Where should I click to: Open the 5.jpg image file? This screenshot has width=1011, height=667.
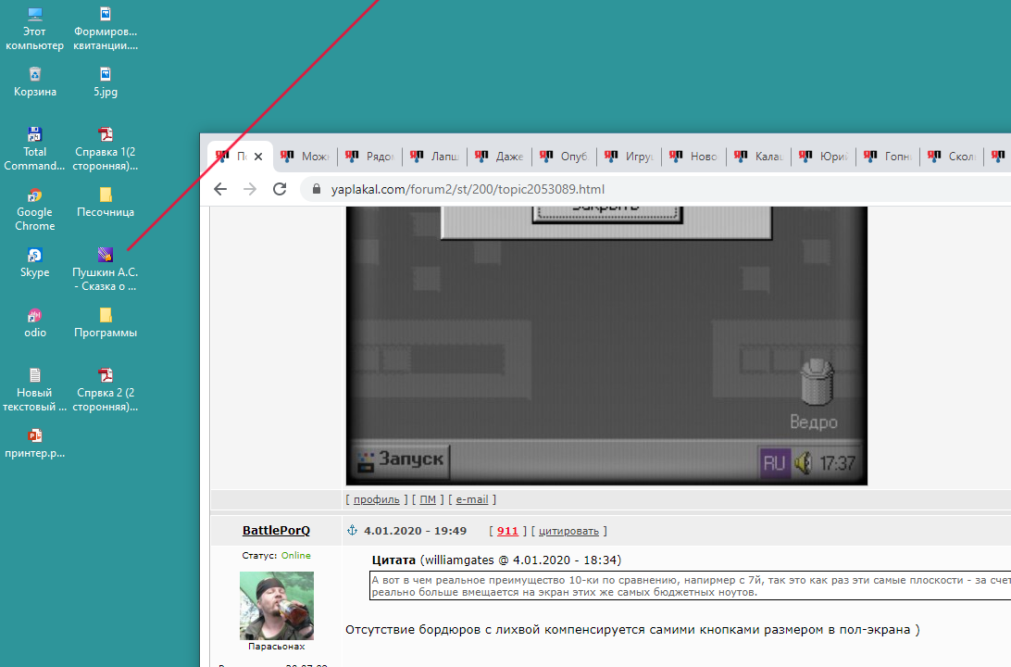106,82
